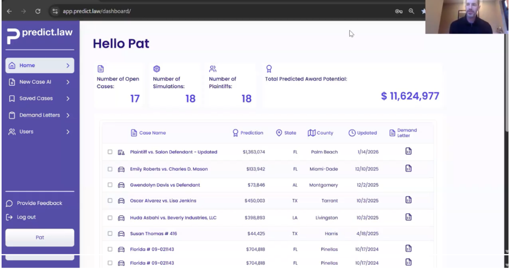Expand the Saved Cases chevron arrow
Image resolution: width=509 pixels, height=269 pixels.
[x=68, y=99]
